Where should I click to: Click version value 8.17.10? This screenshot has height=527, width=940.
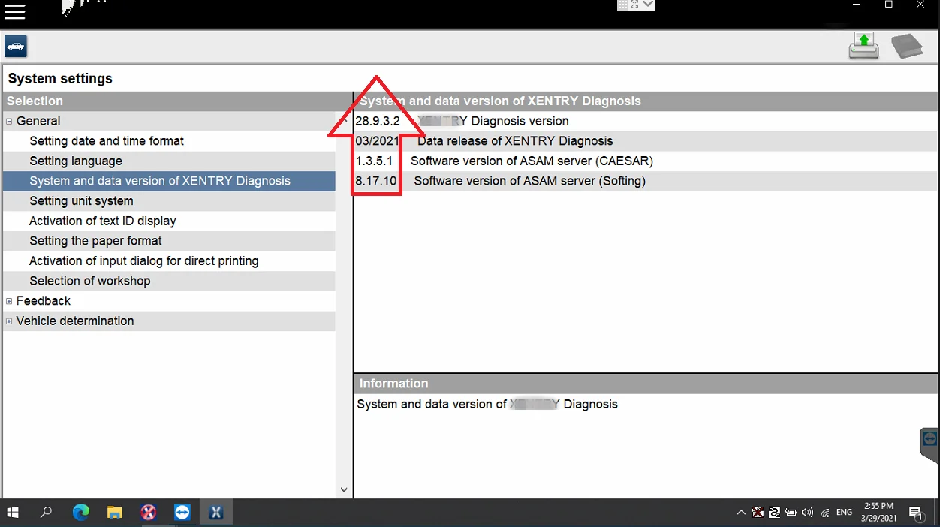pyautogui.click(x=376, y=181)
